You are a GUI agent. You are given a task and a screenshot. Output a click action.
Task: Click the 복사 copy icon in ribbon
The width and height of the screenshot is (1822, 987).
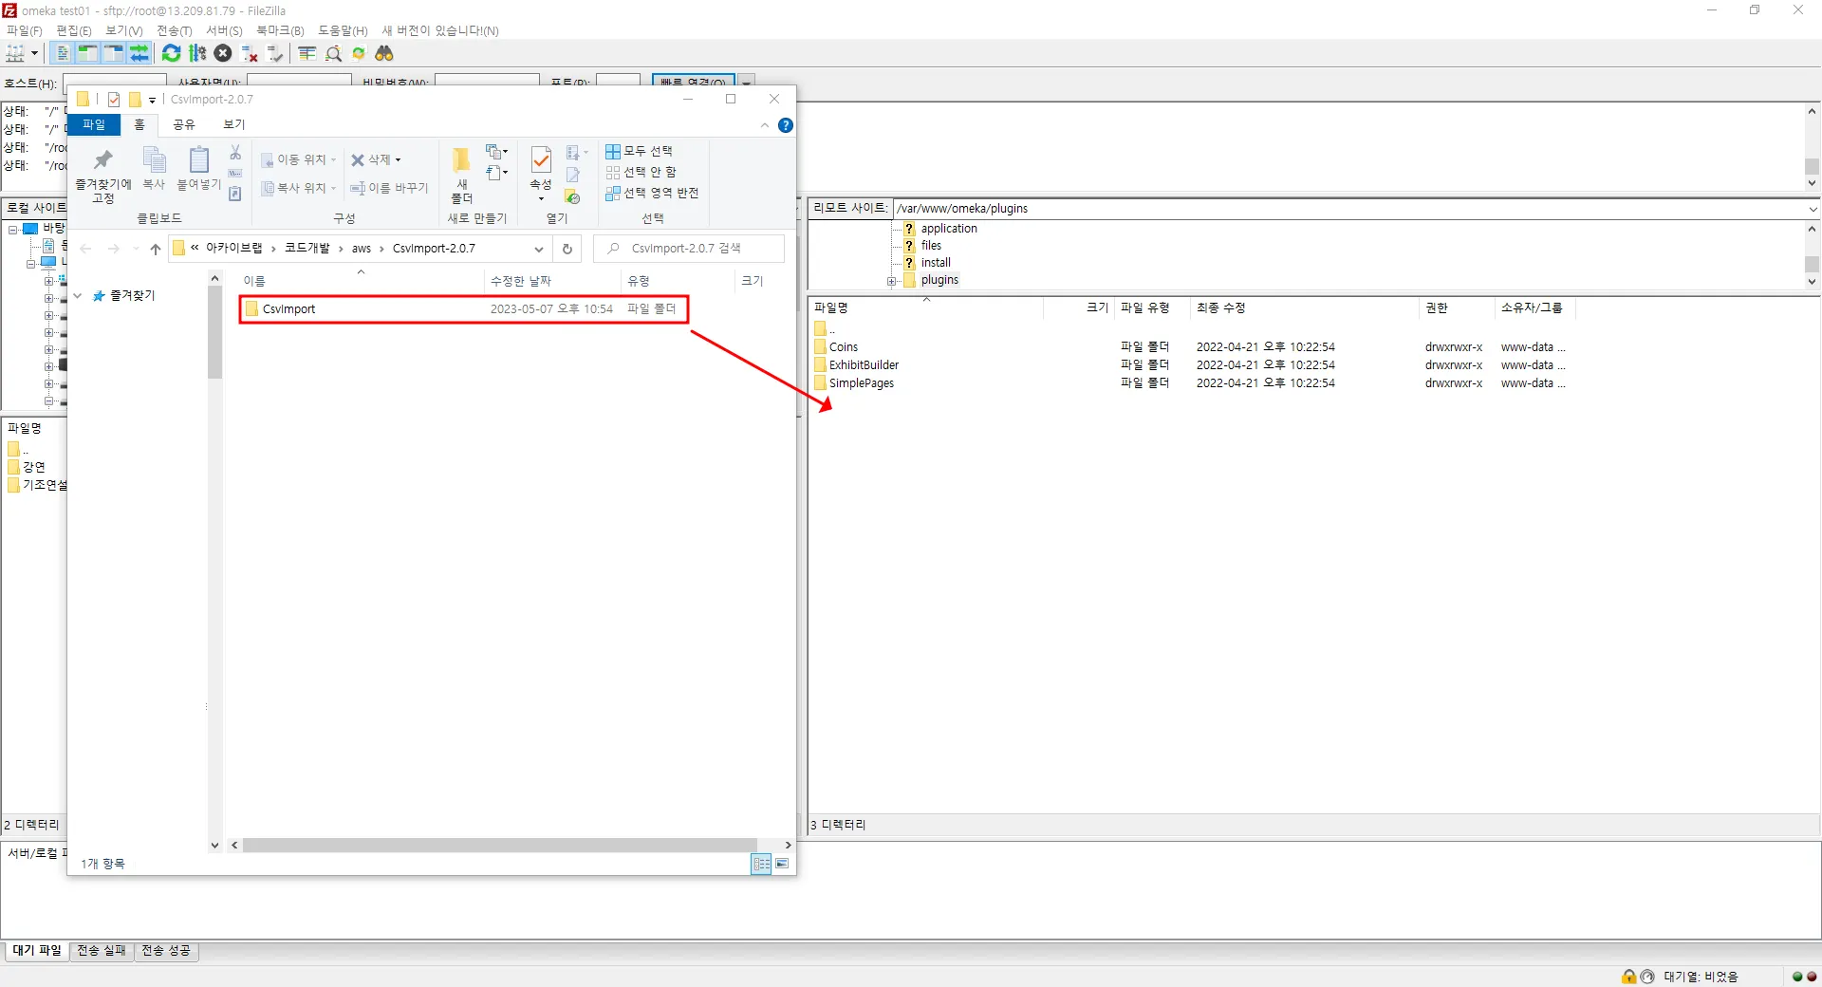tap(154, 169)
